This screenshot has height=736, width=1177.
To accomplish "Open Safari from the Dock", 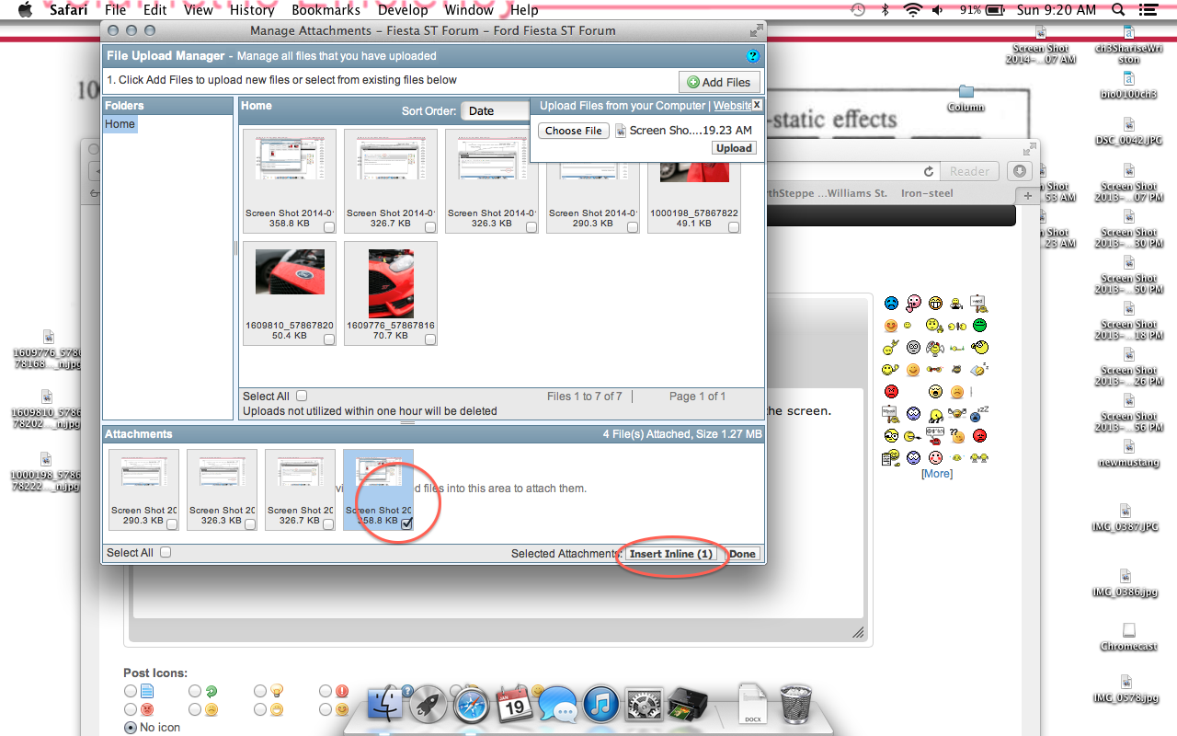I will 471,705.
